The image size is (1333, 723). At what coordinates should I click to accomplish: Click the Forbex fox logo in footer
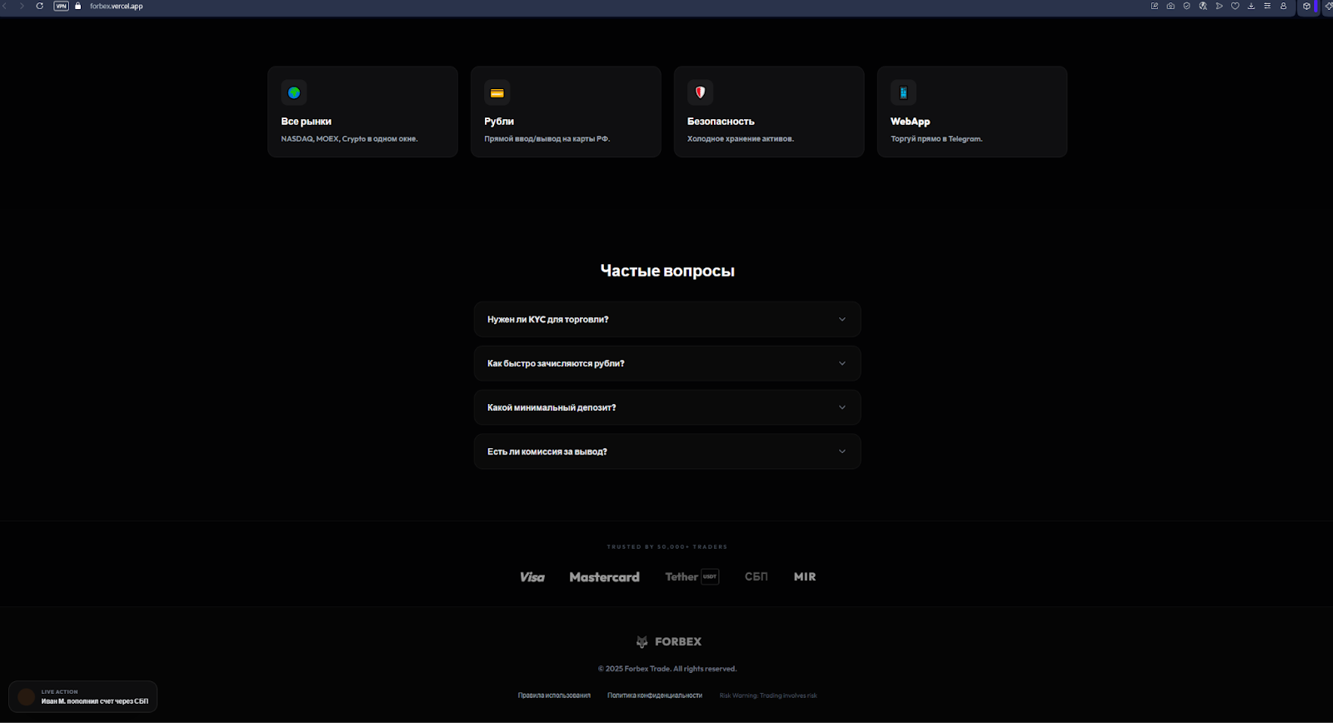pos(642,641)
